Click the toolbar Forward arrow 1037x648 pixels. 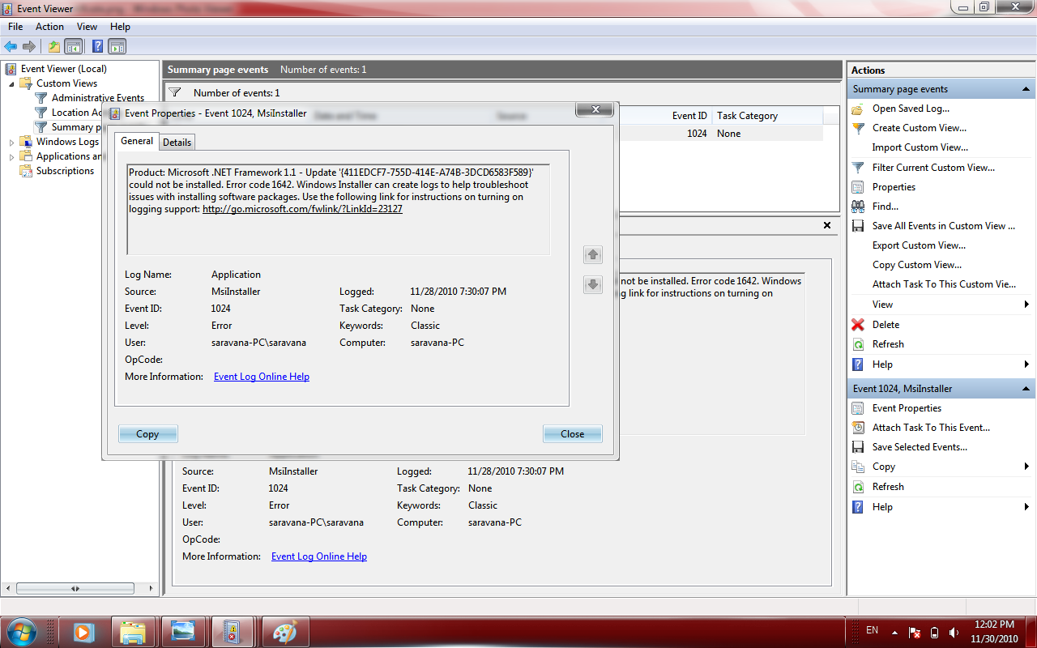click(29, 47)
